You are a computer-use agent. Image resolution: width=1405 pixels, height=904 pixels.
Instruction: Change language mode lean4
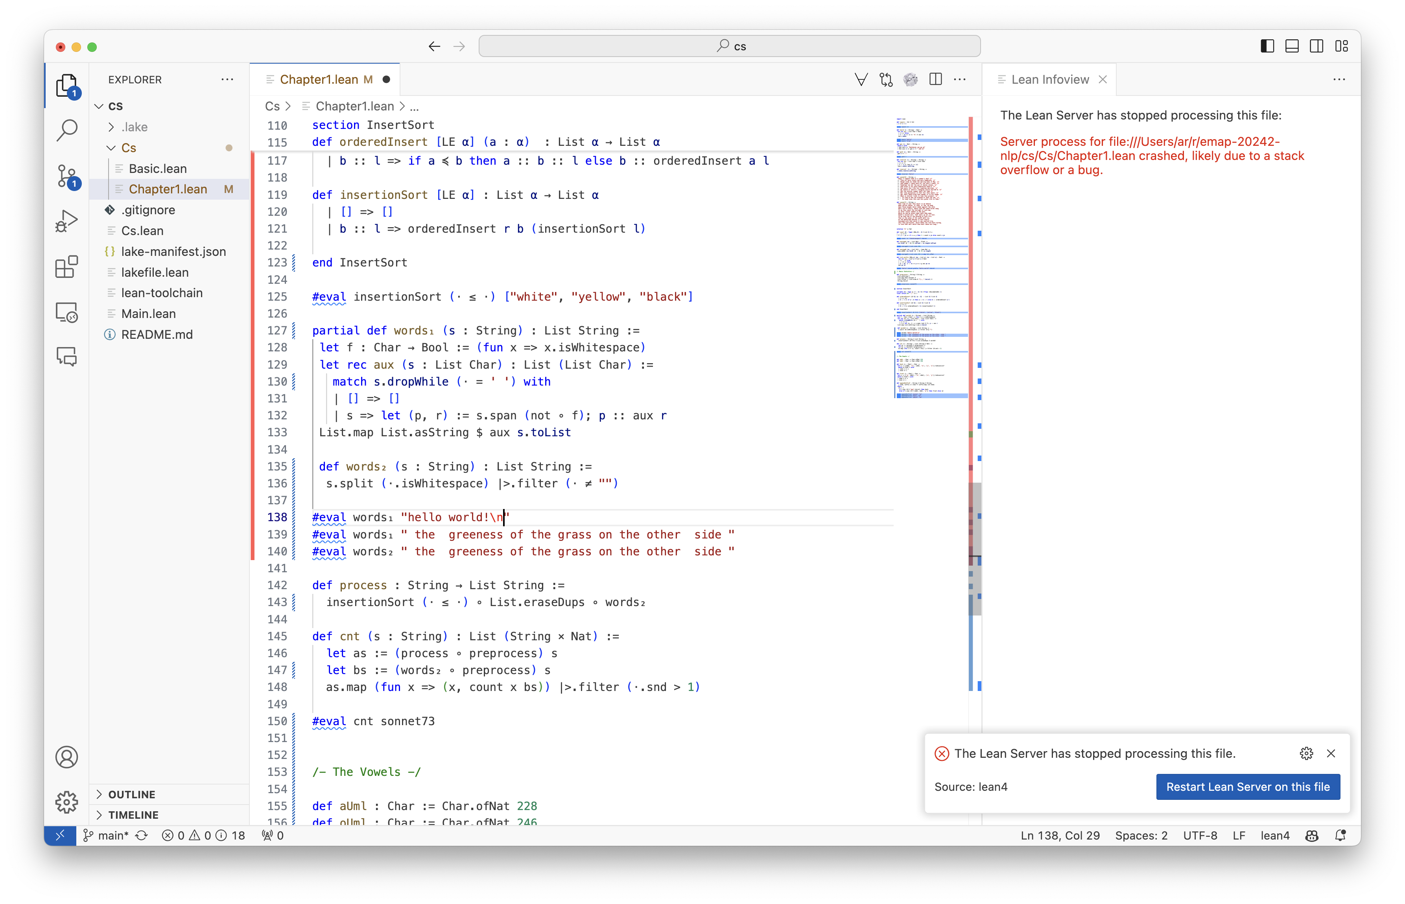[x=1274, y=835]
